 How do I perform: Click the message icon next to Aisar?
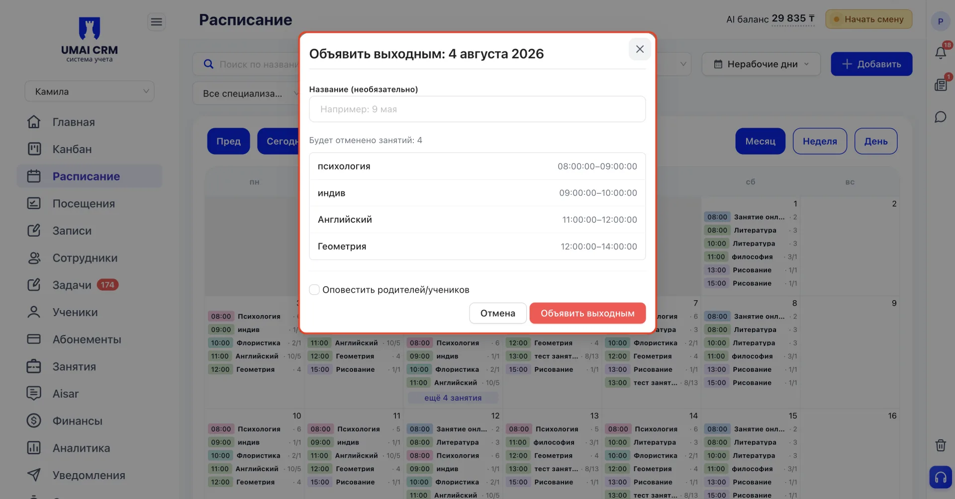tap(34, 394)
